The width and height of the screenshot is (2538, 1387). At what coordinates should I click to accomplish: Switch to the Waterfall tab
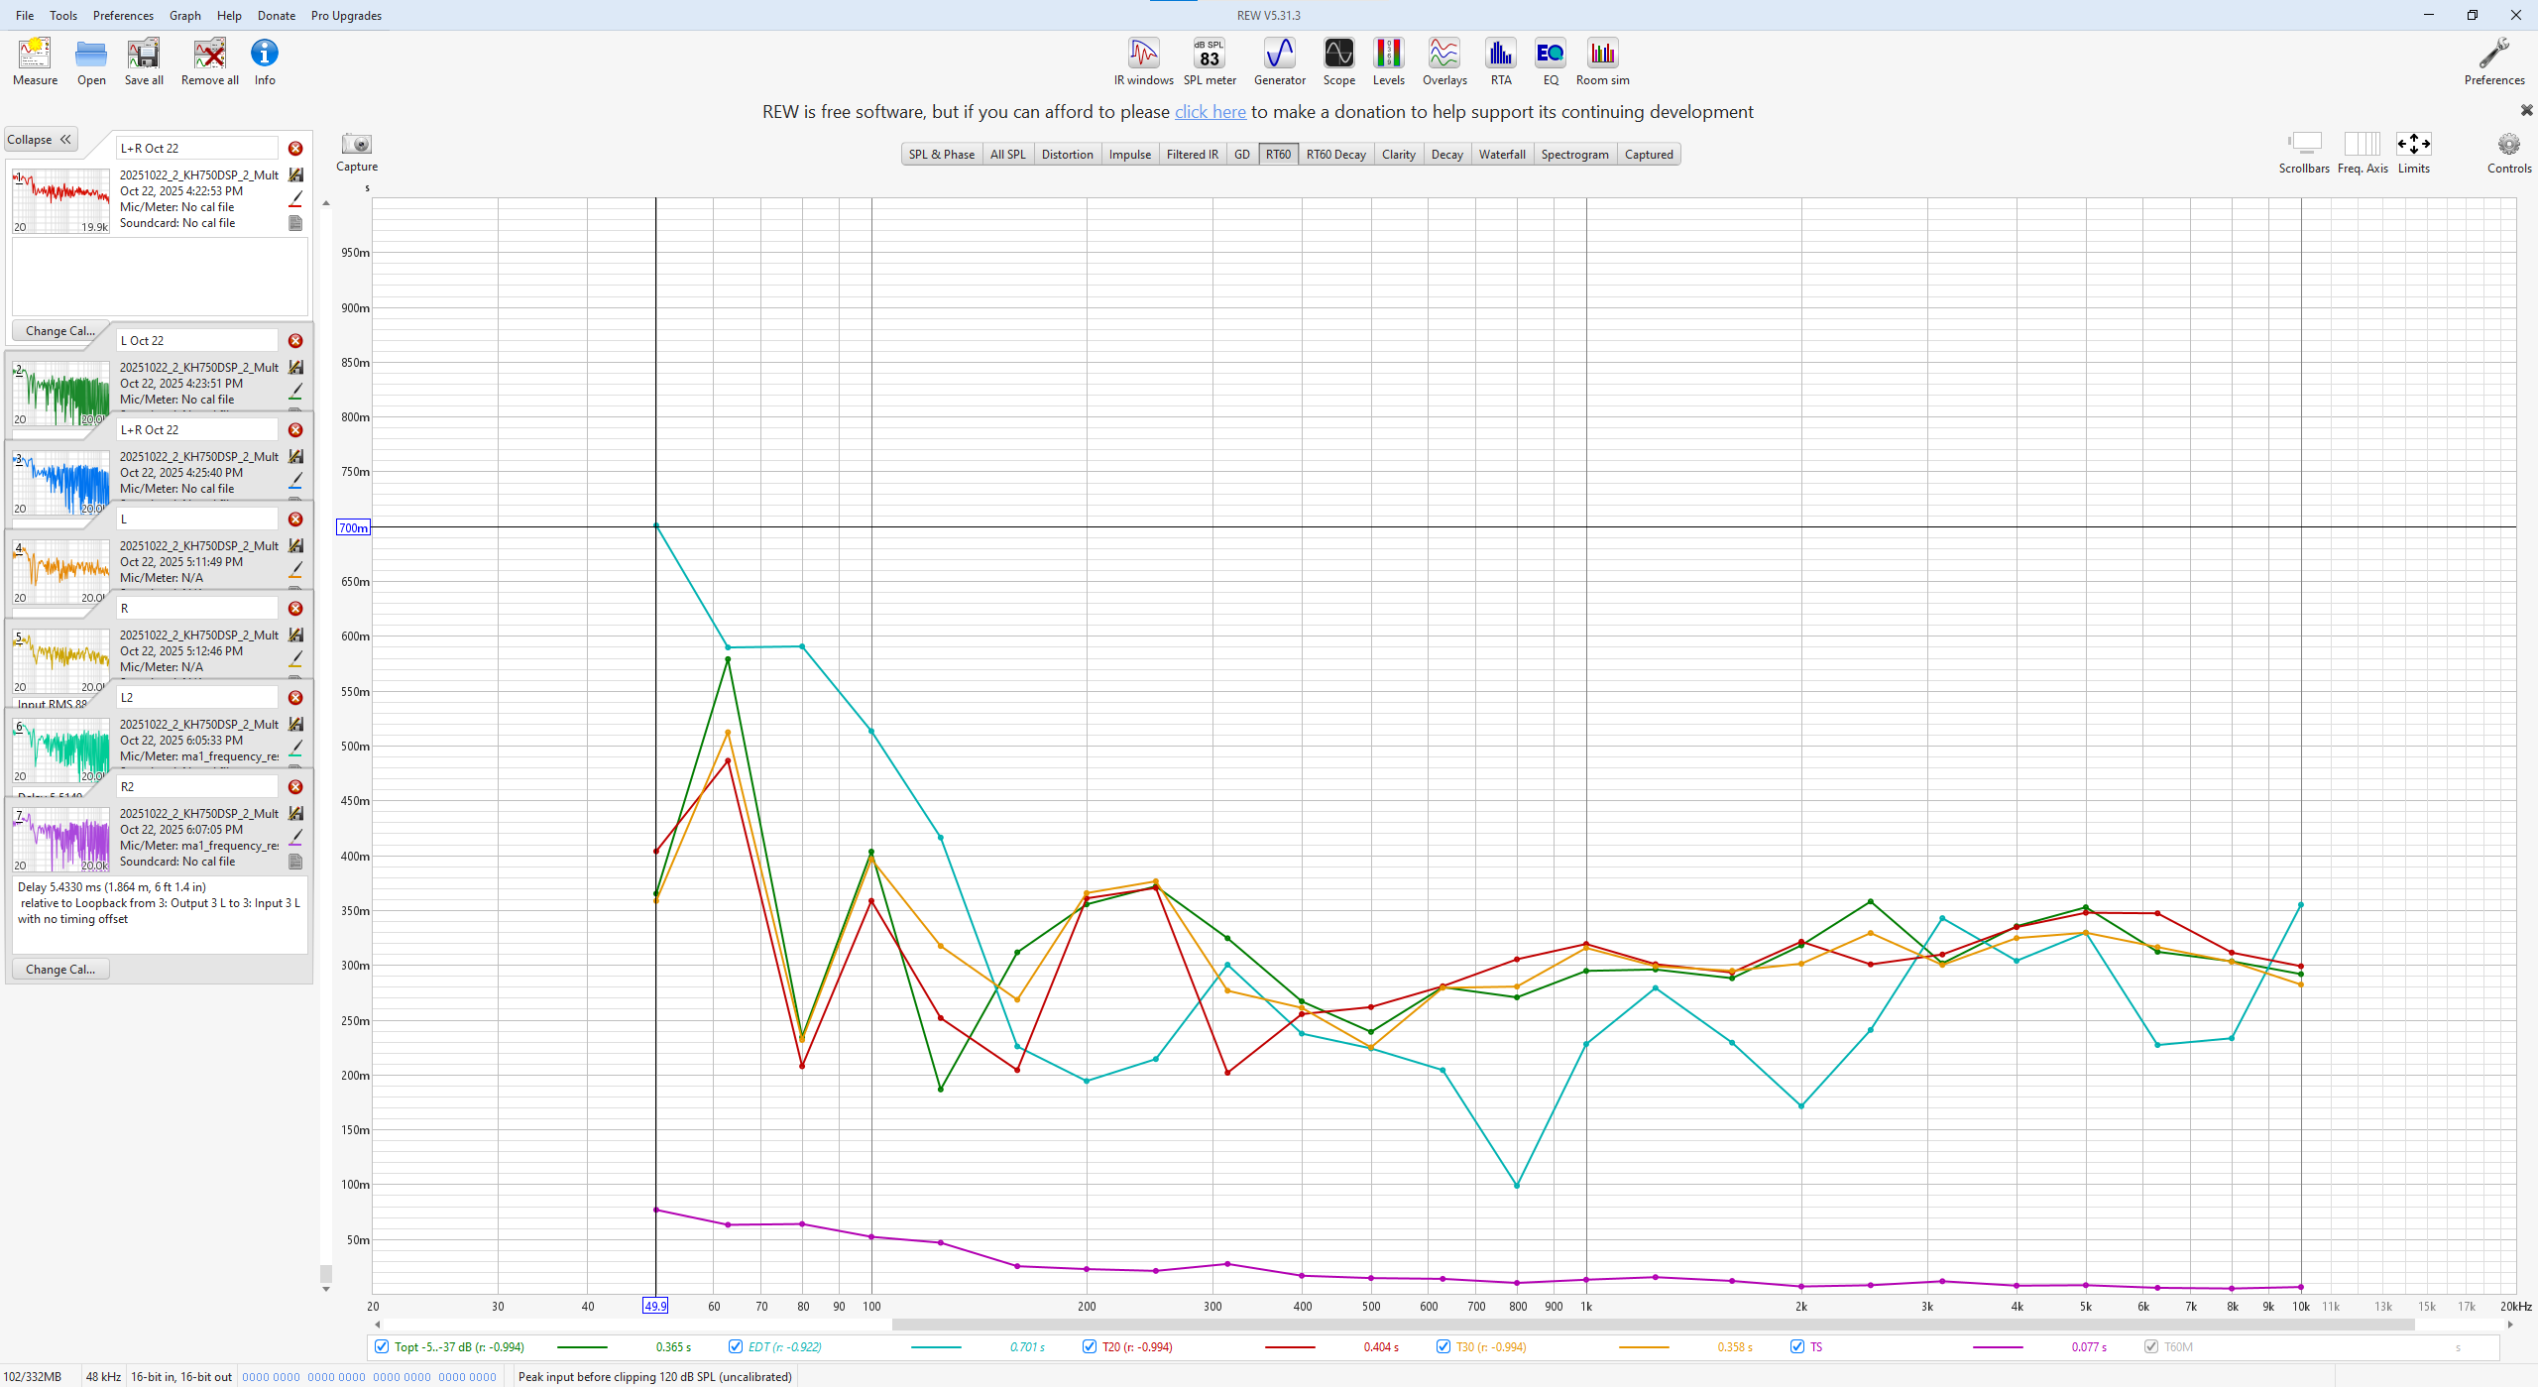(1501, 155)
